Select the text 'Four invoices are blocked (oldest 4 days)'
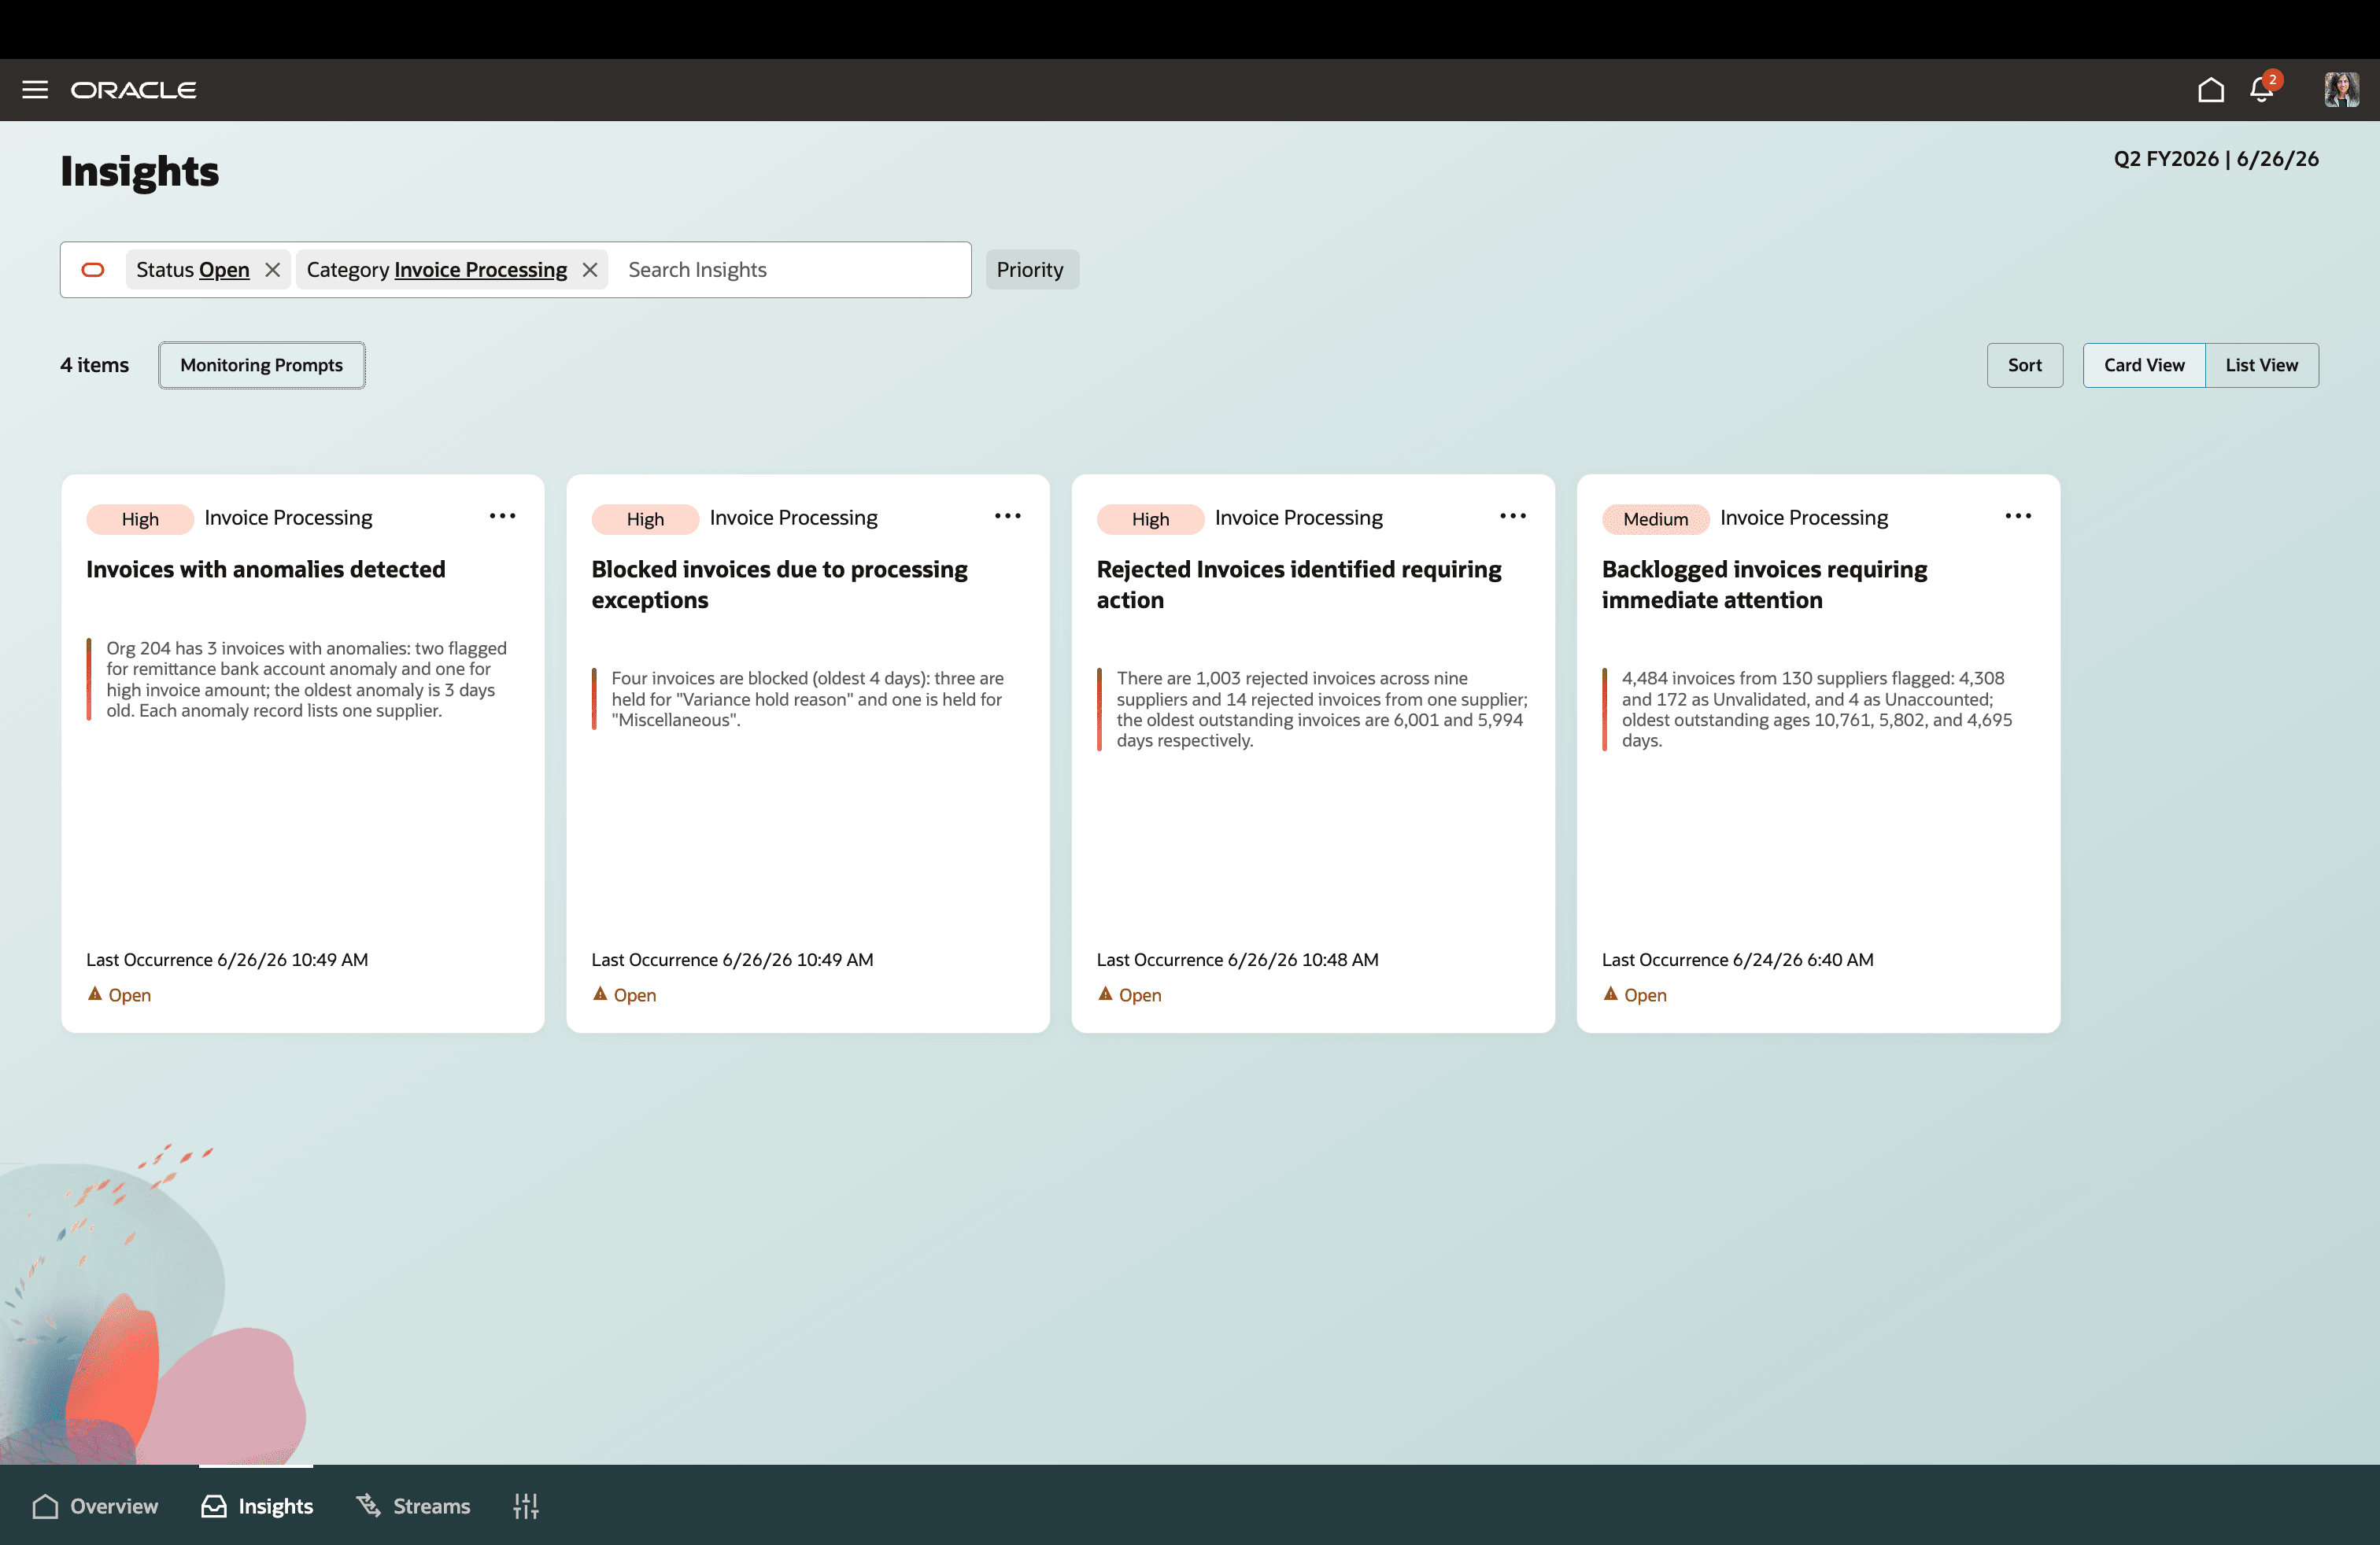The image size is (2380, 1545). pyautogui.click(x=770, y=679)
